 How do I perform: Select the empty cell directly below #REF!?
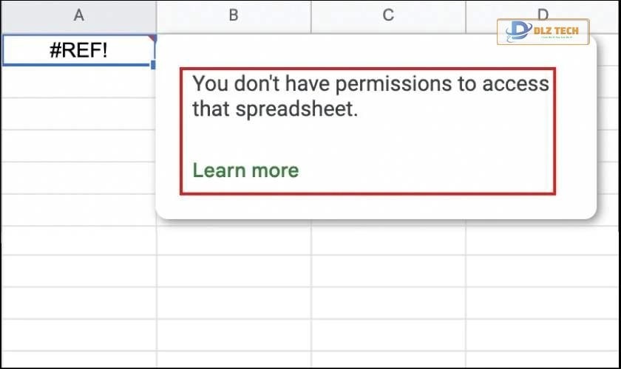(78, 82)
